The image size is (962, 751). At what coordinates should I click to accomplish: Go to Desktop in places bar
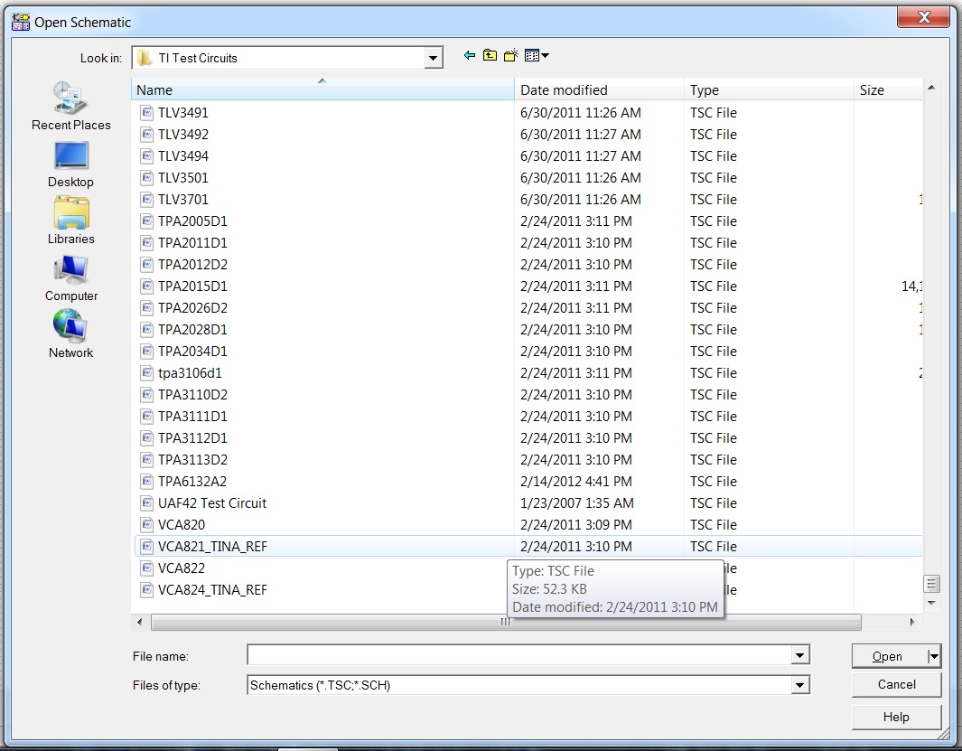coord(71,164)
